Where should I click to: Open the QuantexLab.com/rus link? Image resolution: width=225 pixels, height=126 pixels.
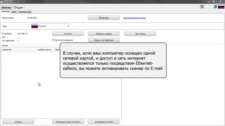[x=135, y=18]
